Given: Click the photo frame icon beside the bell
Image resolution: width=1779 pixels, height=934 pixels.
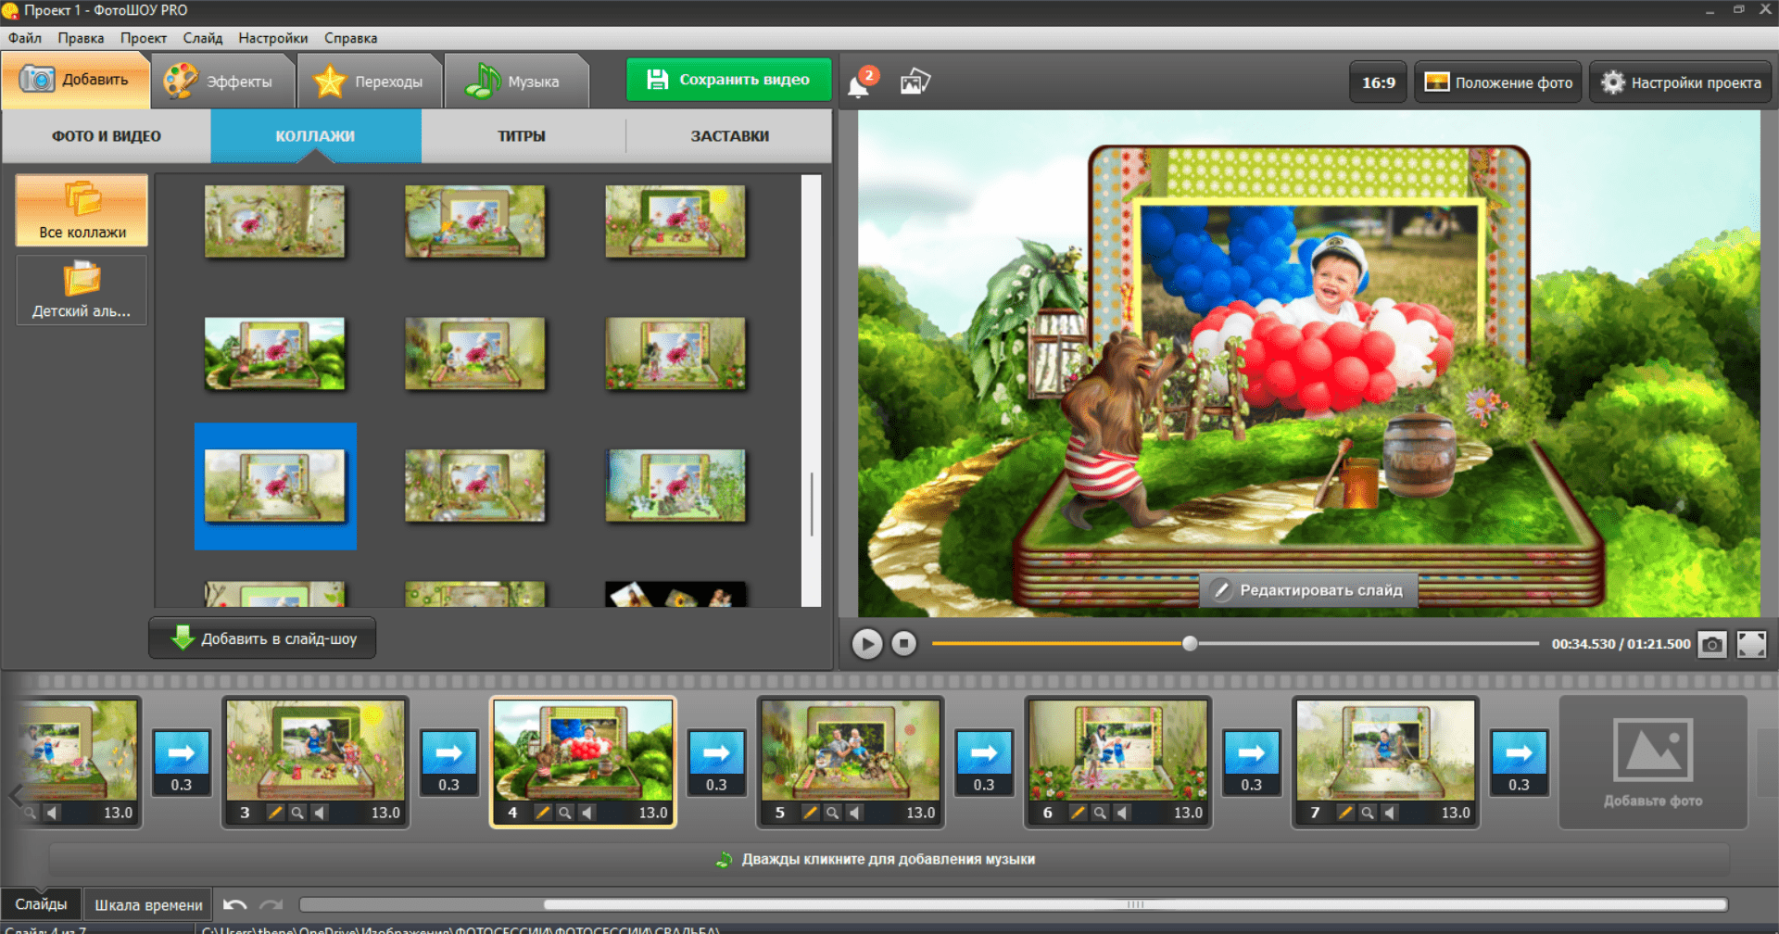Looking at the screenshot, I should [915, 82].
